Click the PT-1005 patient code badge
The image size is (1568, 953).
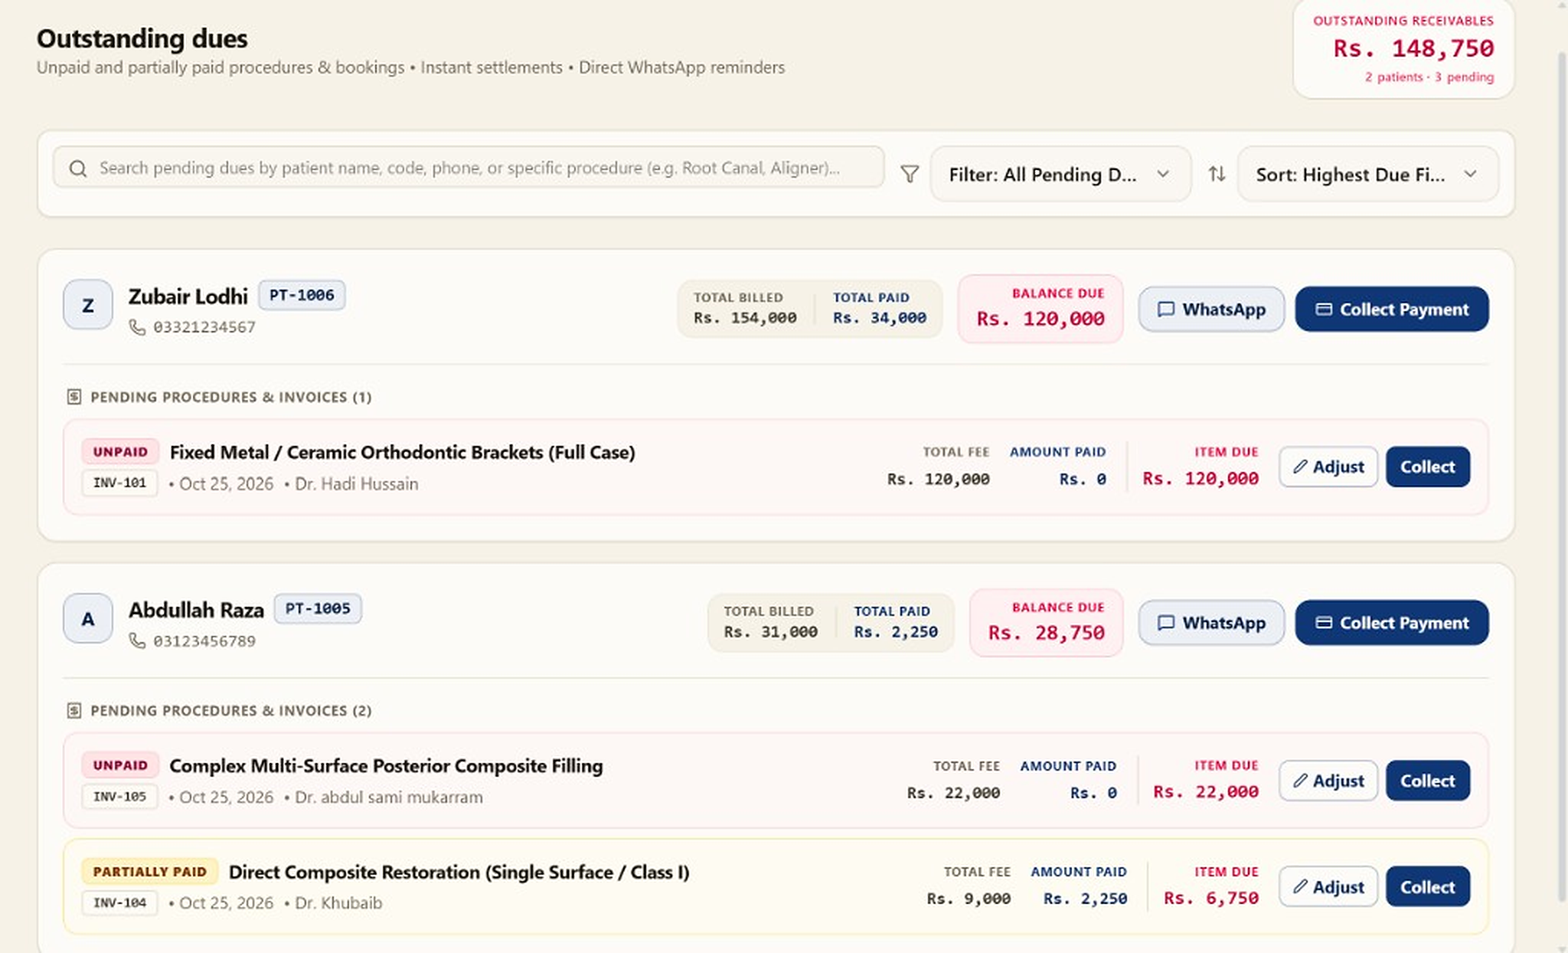pos(318,608)
